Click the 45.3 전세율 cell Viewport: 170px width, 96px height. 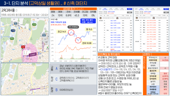(x=77, y=15)
